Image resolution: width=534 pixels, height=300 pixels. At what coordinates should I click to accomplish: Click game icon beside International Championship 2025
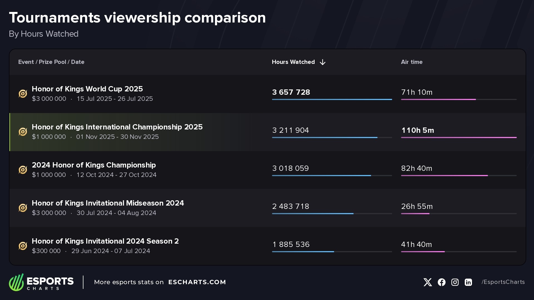coord(23,132)
